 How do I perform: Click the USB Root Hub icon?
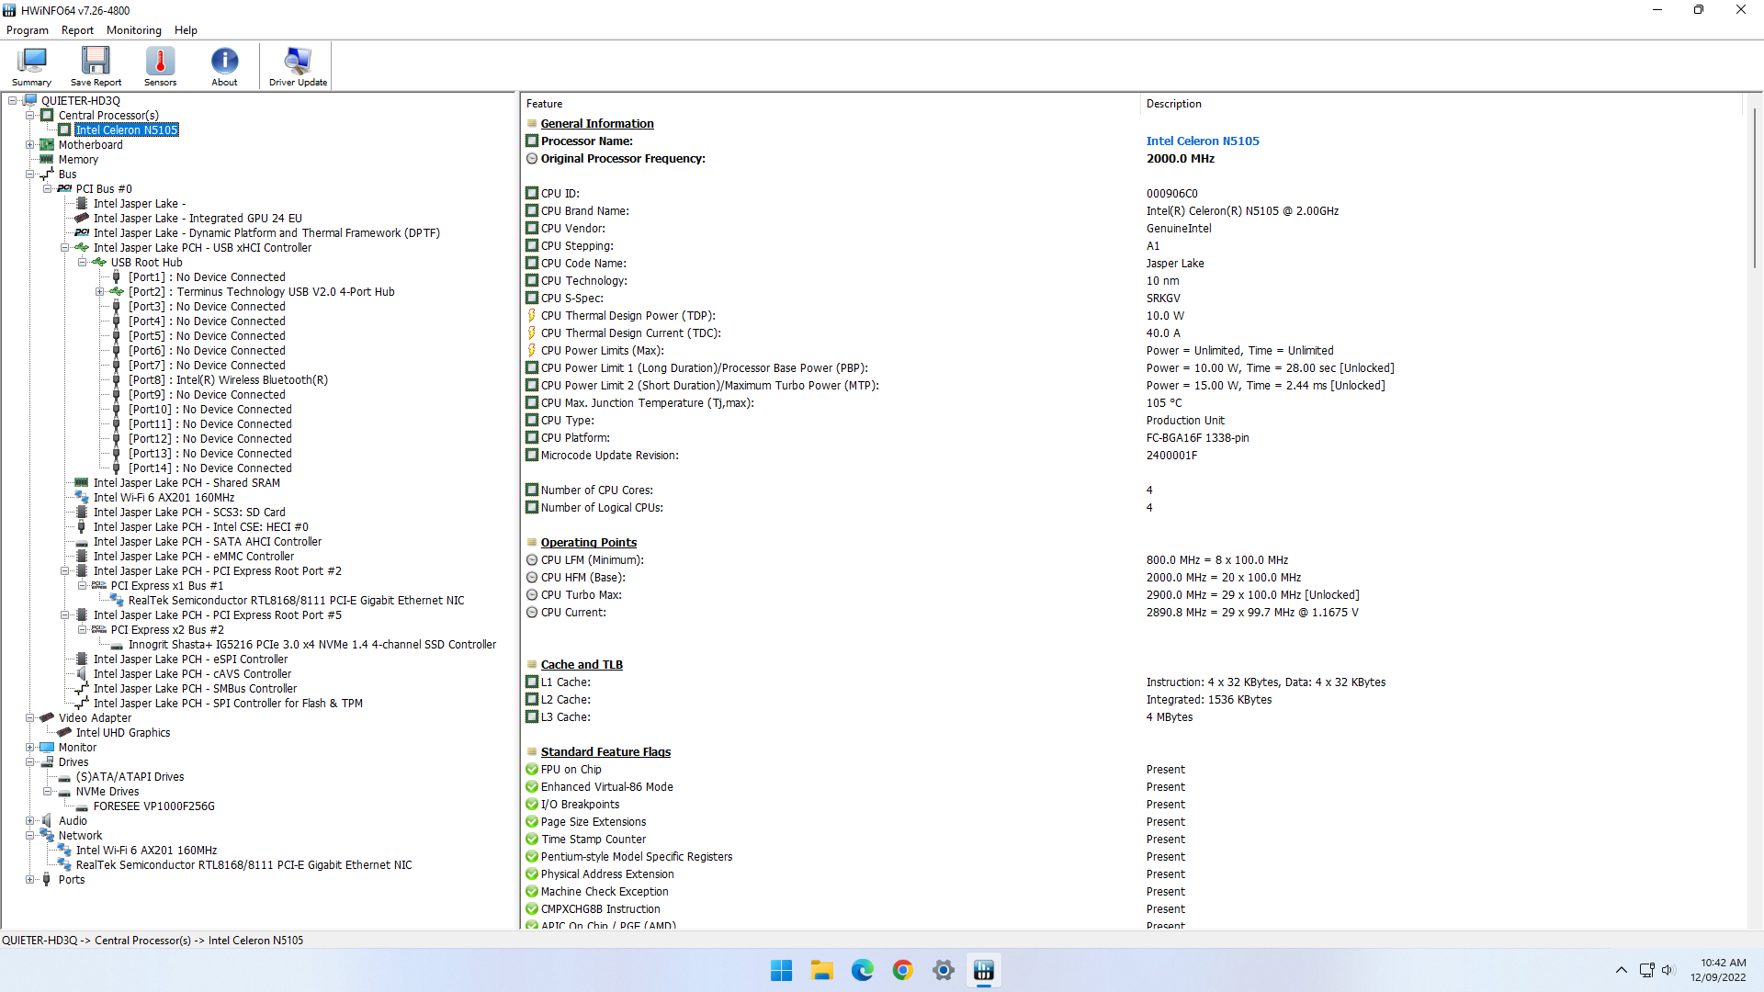click(99, 262)
